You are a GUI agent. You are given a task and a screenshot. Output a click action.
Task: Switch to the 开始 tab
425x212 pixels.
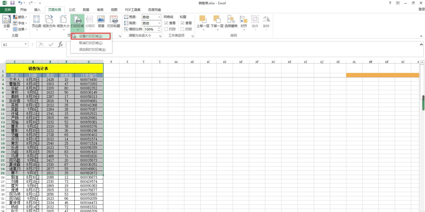pyautogui.click(x=23, y=10)
